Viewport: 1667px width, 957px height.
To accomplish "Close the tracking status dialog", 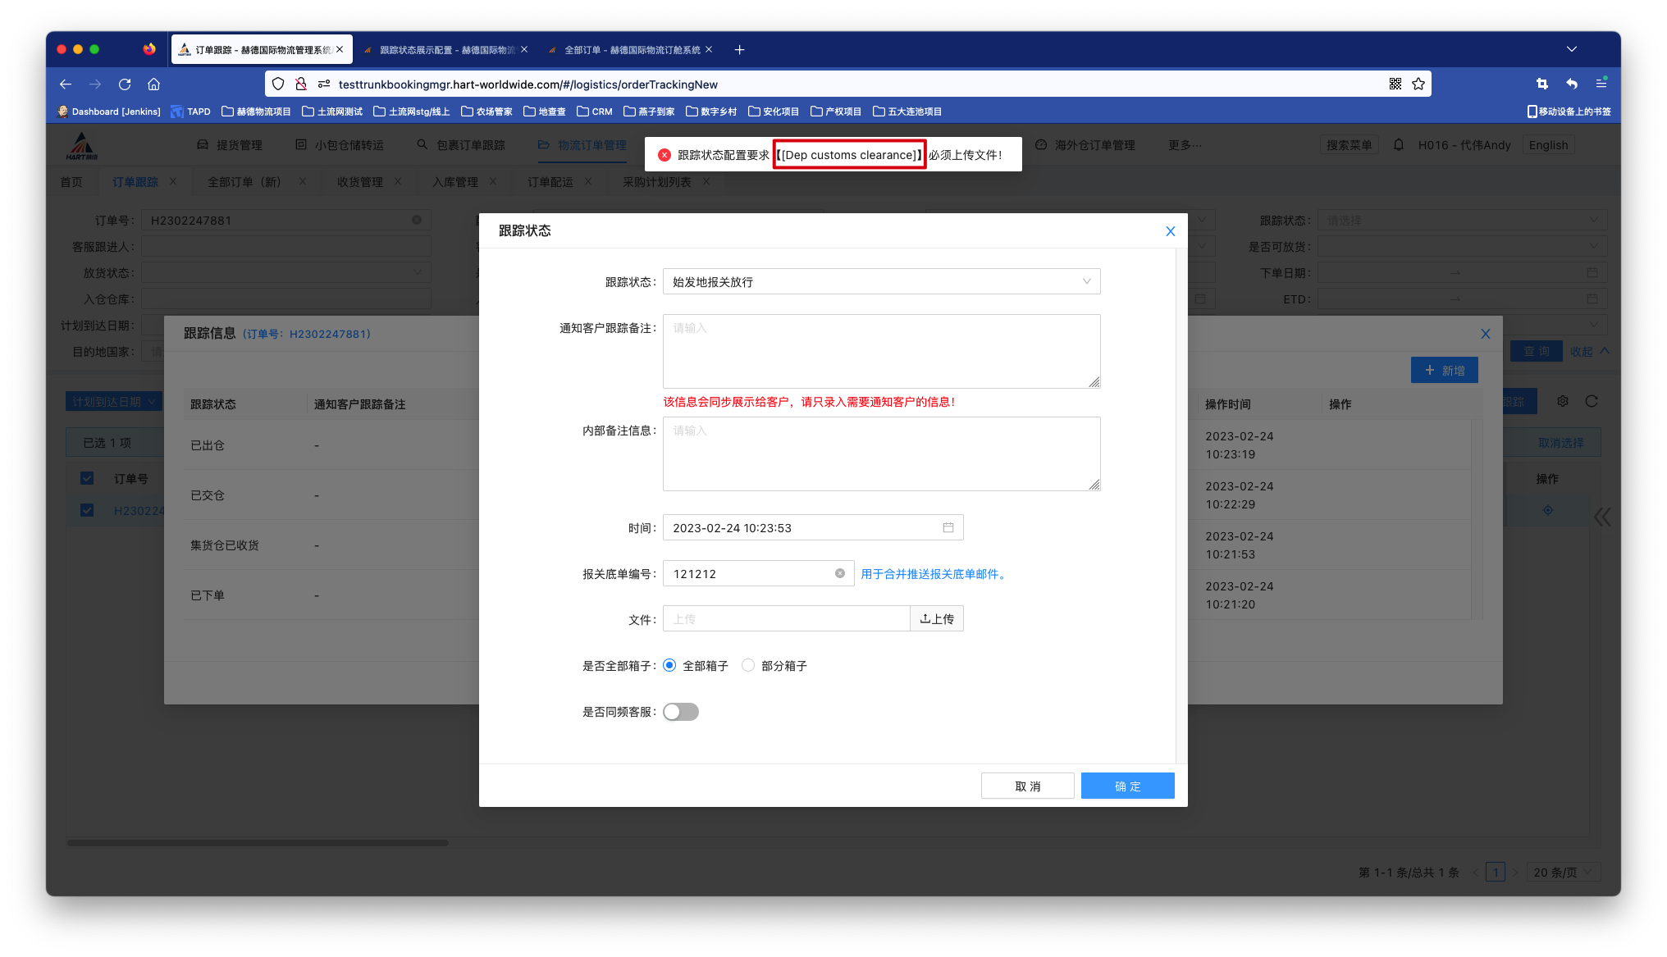I will click(1170, 231).
